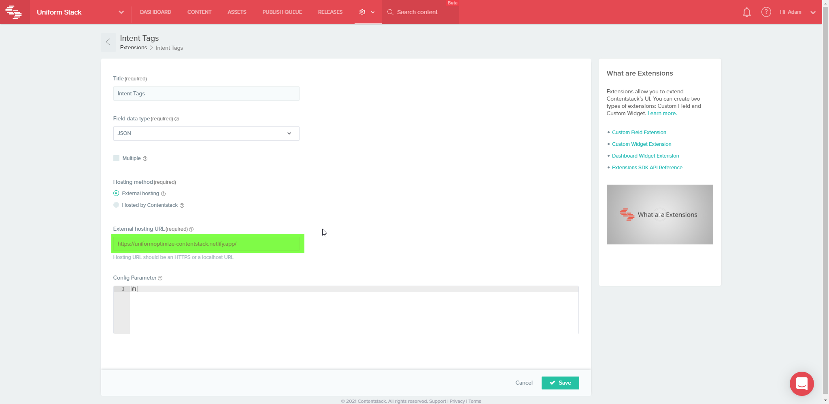Open Dashboard Widget Extension link
The height and width of the screenshot is (404, 829).
tap(645, 156)
